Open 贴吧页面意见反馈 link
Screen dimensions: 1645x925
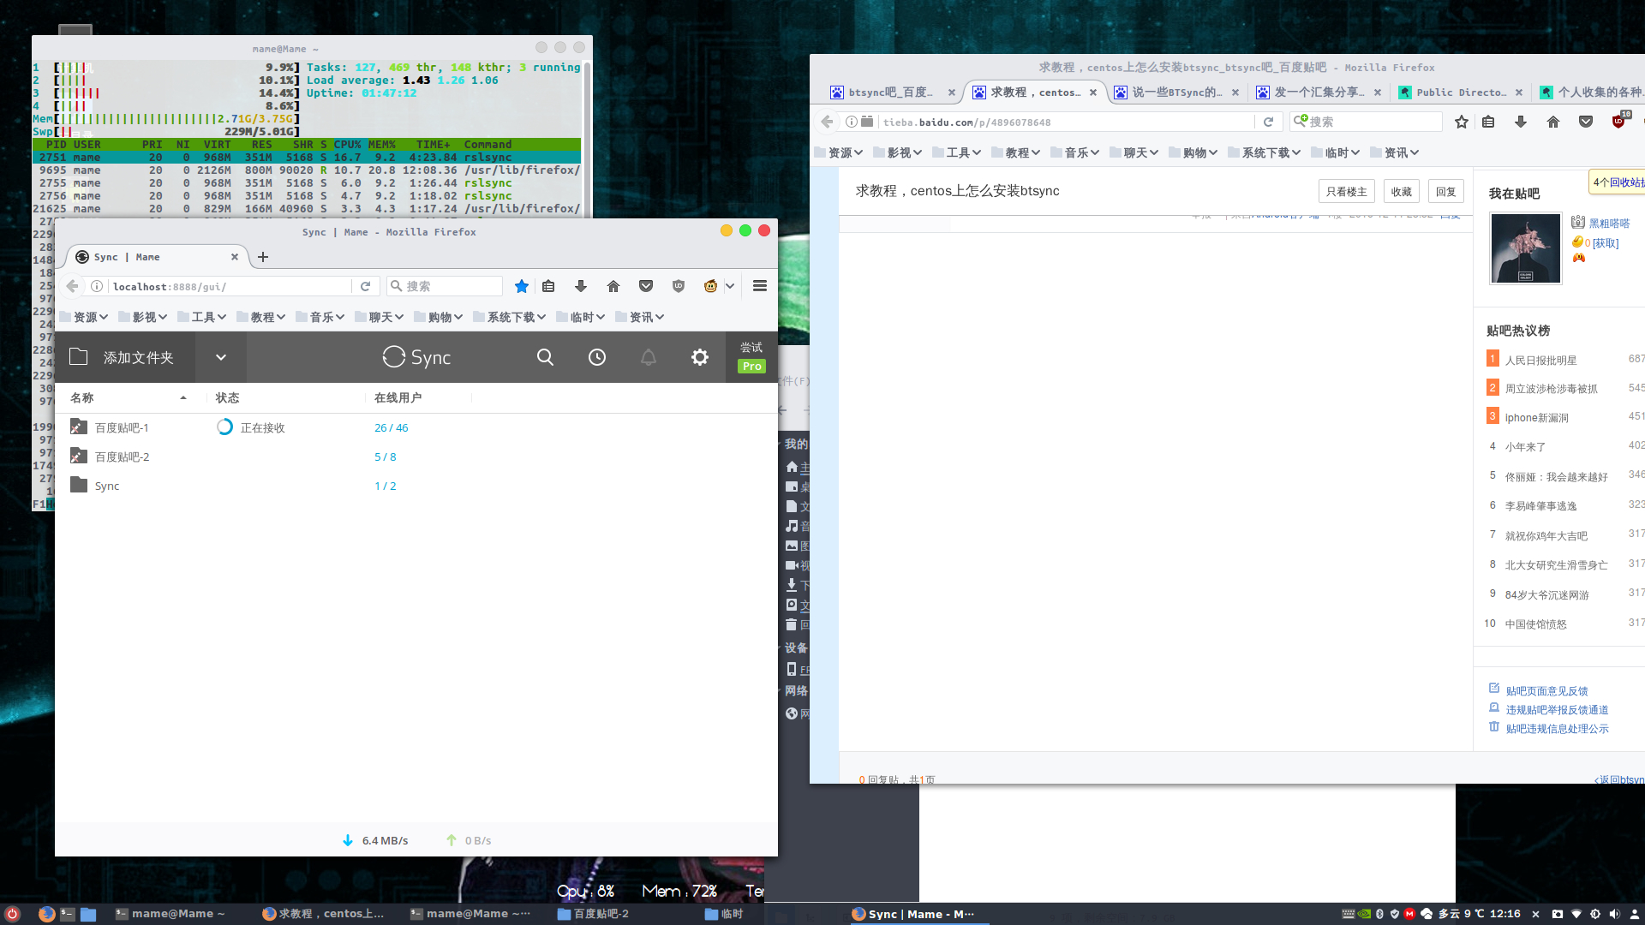point(1546,691)
